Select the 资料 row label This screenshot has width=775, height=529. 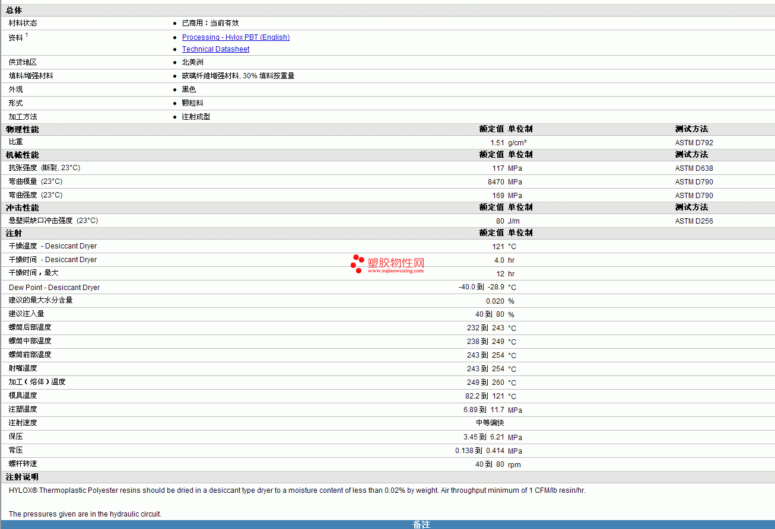pyautogui.click(x=16, y=37)
